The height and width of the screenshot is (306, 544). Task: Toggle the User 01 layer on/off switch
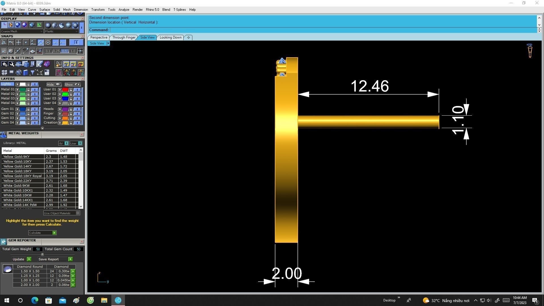[x=77, y=90]
